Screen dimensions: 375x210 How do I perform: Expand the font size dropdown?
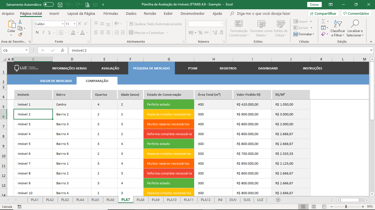[74, 24]
